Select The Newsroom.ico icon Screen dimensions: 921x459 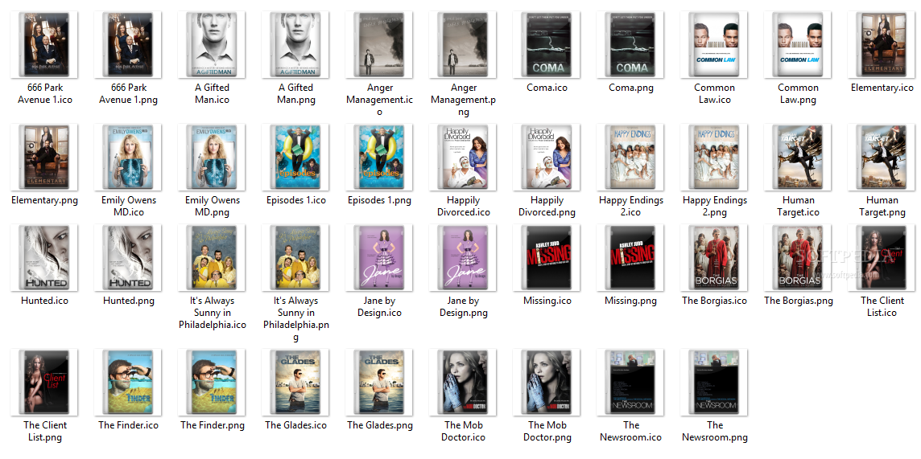pos(630,382)
